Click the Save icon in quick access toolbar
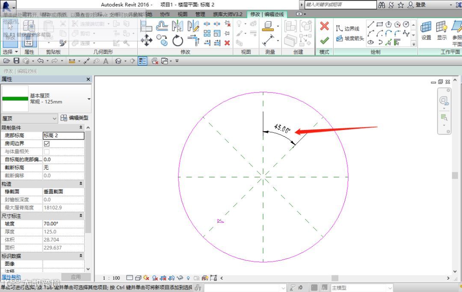 (x=17, y=61)
